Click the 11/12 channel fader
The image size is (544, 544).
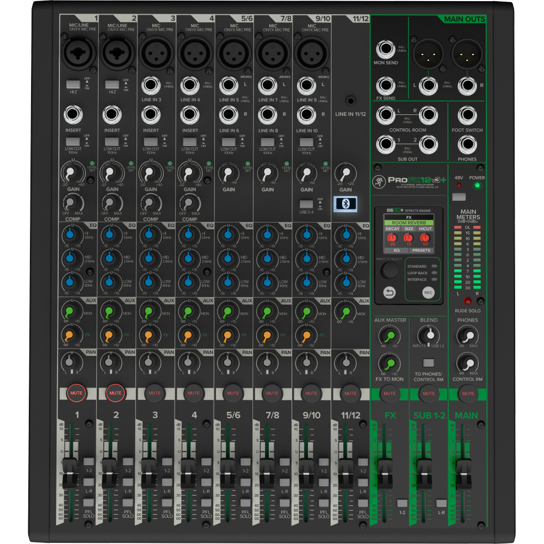click(345, 473)
